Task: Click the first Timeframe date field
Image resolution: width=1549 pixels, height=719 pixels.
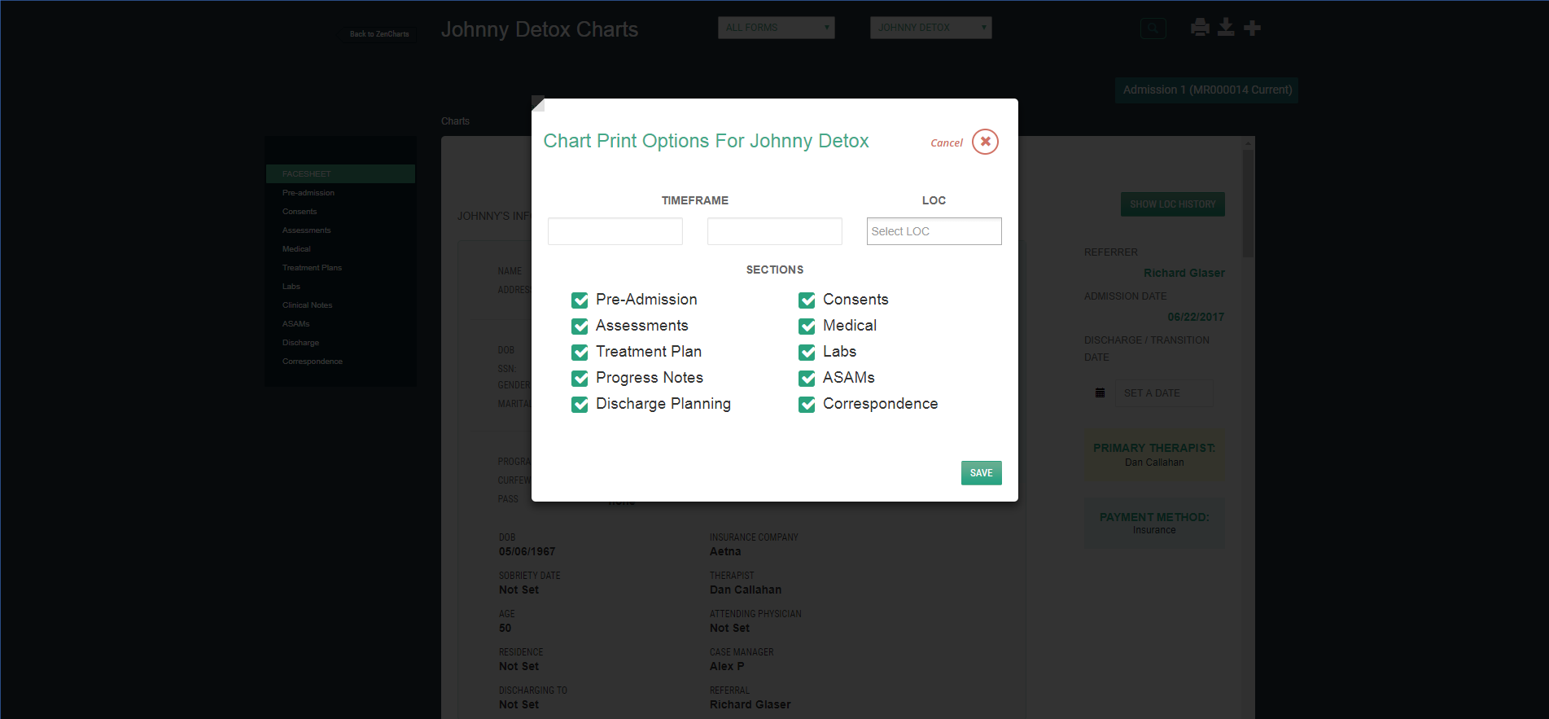Action: pyautogui.click(x=615, y=231)
